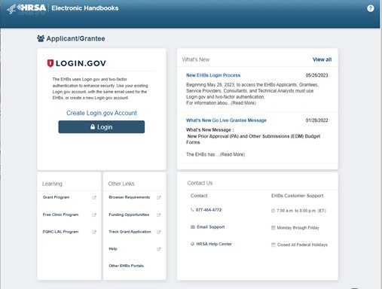Click the external link icon beside Free Clinic Program
382x289 pixels.
point(94,214)
